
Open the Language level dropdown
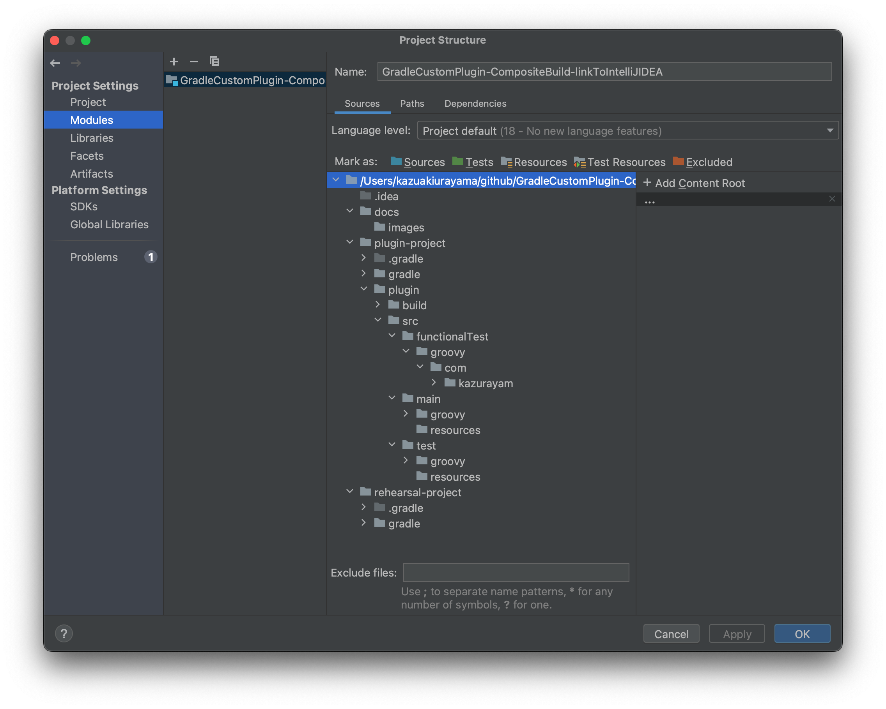coord(627,131)
